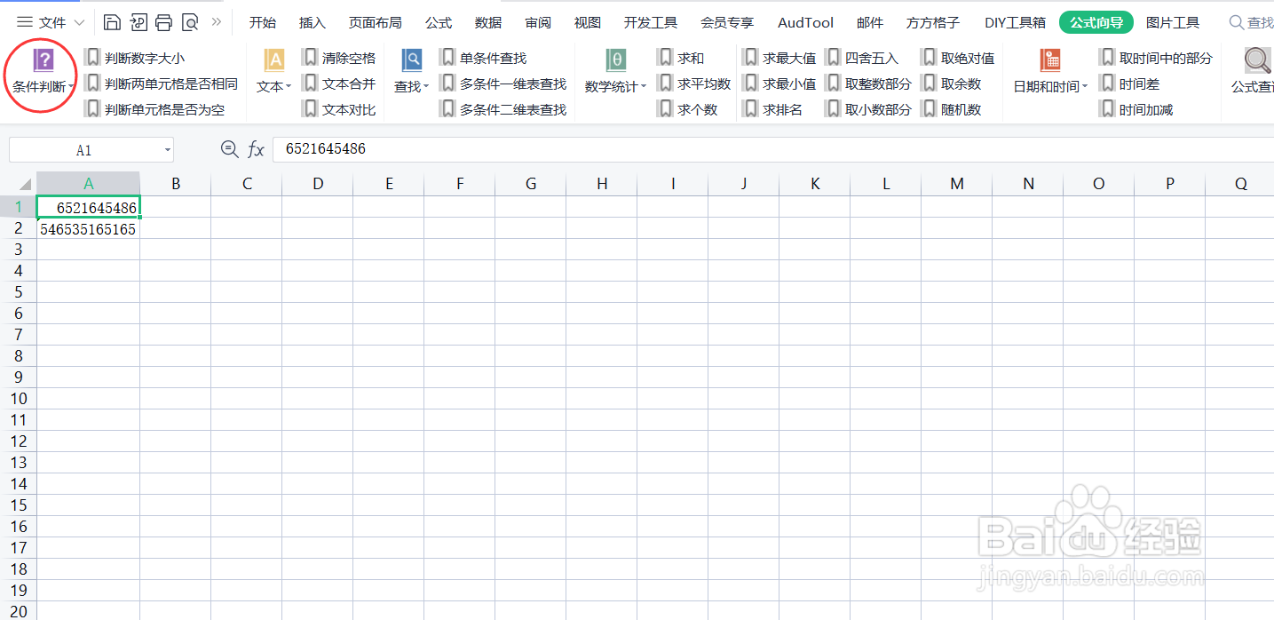
Task: Switch to the 审阅 tab
Action: [x=537, y=22]
